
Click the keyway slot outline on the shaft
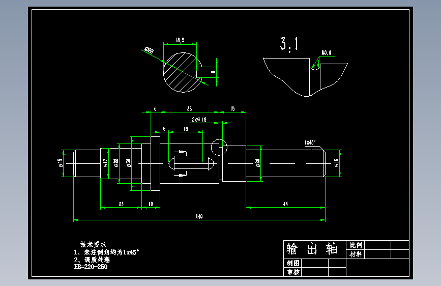pyautogui.click(x=191, y=163)
